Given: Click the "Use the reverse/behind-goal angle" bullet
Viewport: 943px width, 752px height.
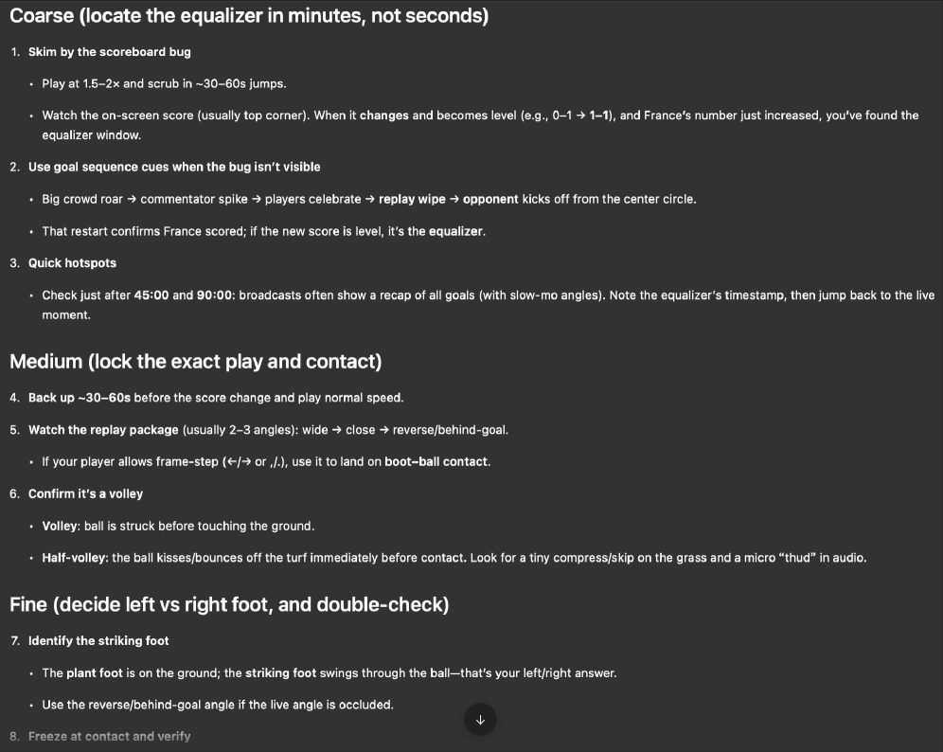Looking at the screenshot, I should (x=218, y=705).
